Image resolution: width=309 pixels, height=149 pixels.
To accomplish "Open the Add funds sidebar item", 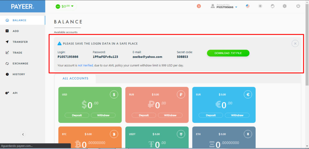I will tap(22, 31).
